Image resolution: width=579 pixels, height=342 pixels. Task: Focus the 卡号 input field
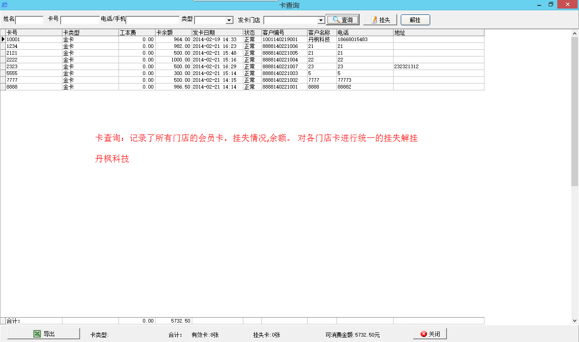point(80,20)
